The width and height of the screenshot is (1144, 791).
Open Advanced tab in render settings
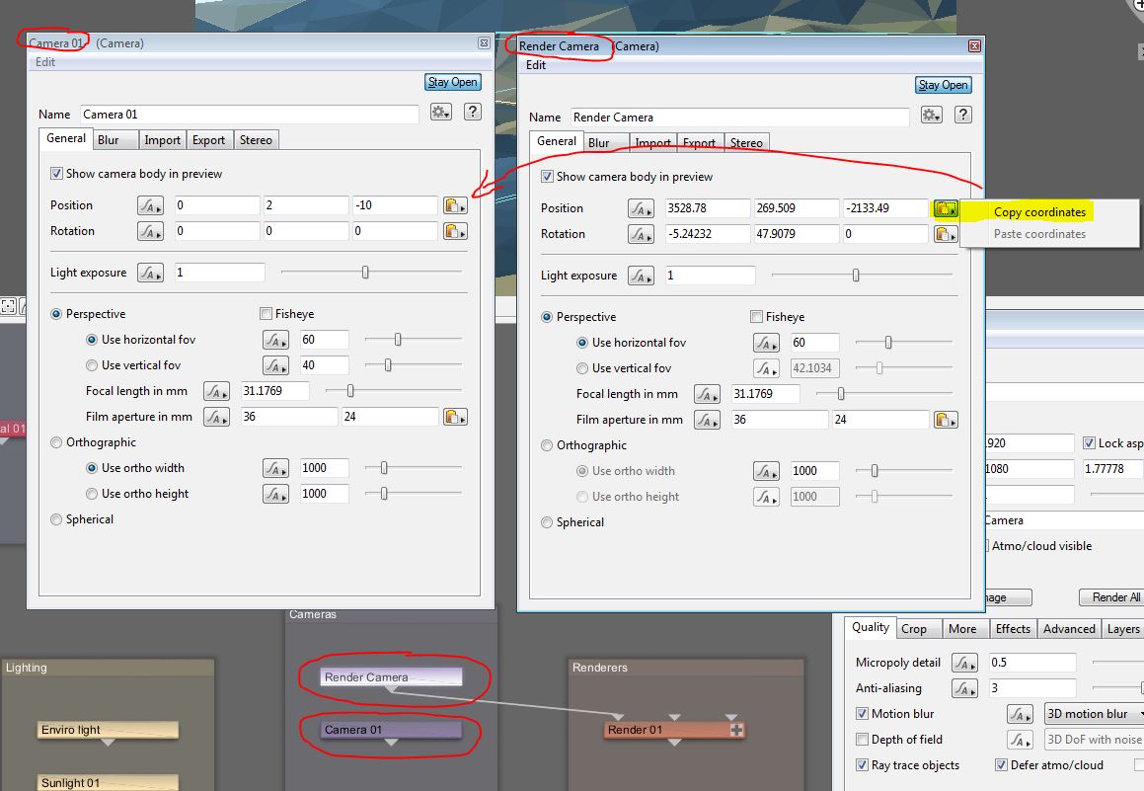click(1069, 629)
